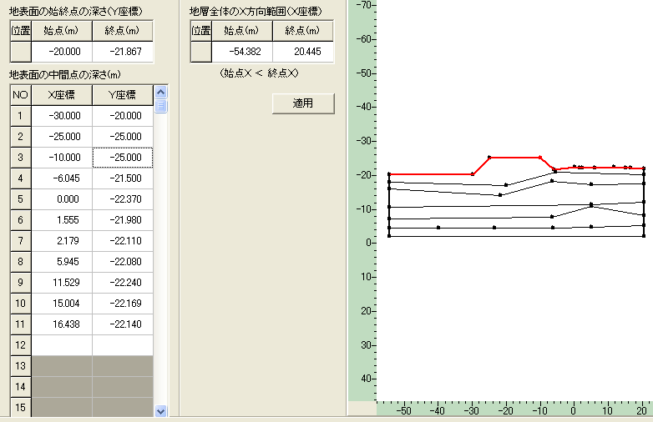Select ground surface start point value -20.000
Screen dimensions: 653x422
pyautogui.click(x=62, y=52)
